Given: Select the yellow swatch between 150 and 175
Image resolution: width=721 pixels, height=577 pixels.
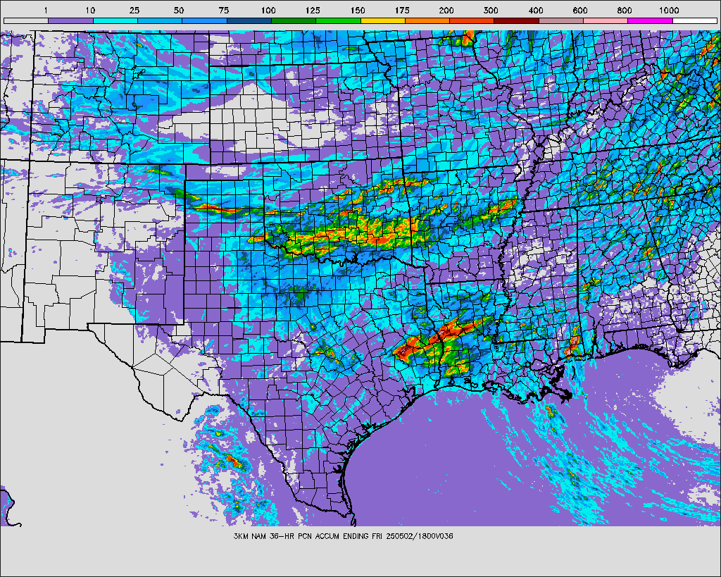Looking at the screenshot, I should pos(383,20).
